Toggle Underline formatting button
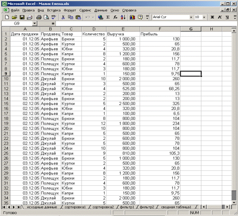The image size is (238, 216). click(x=227, y=17)
